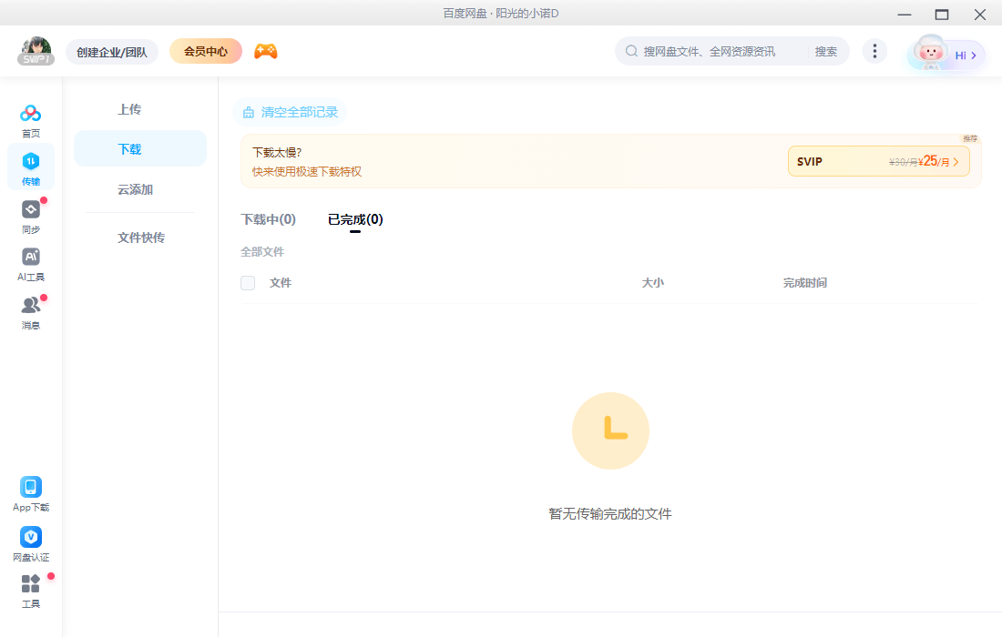
Task: Click the clear records trash icon
Action: pos(249,111)
